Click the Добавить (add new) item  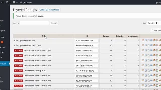(x=26, y=2)
